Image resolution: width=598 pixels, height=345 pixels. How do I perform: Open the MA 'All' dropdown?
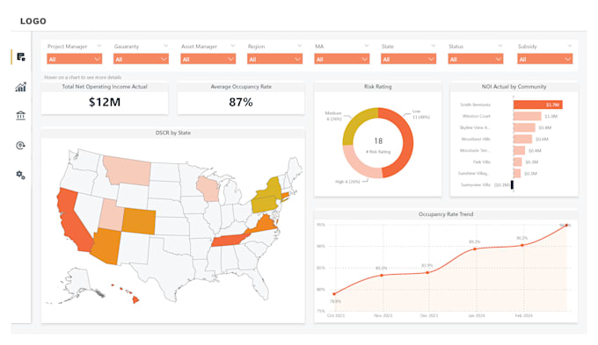click(x=342, y=59)
